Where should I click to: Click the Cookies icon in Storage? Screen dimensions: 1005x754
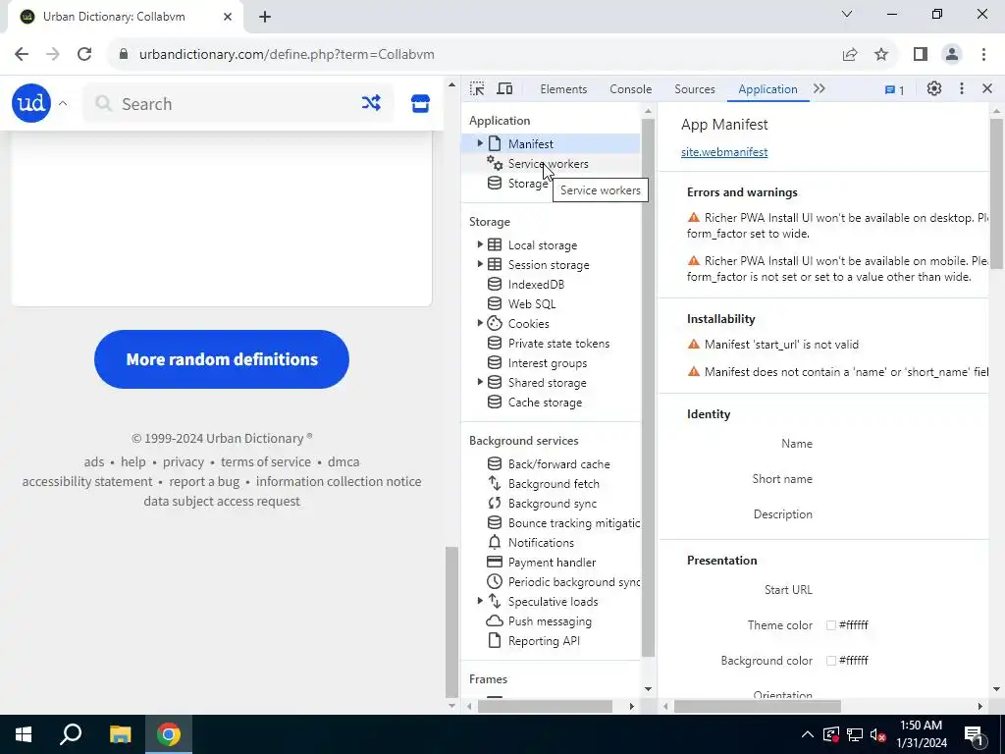pyautogui.click(x=495, y=323)
